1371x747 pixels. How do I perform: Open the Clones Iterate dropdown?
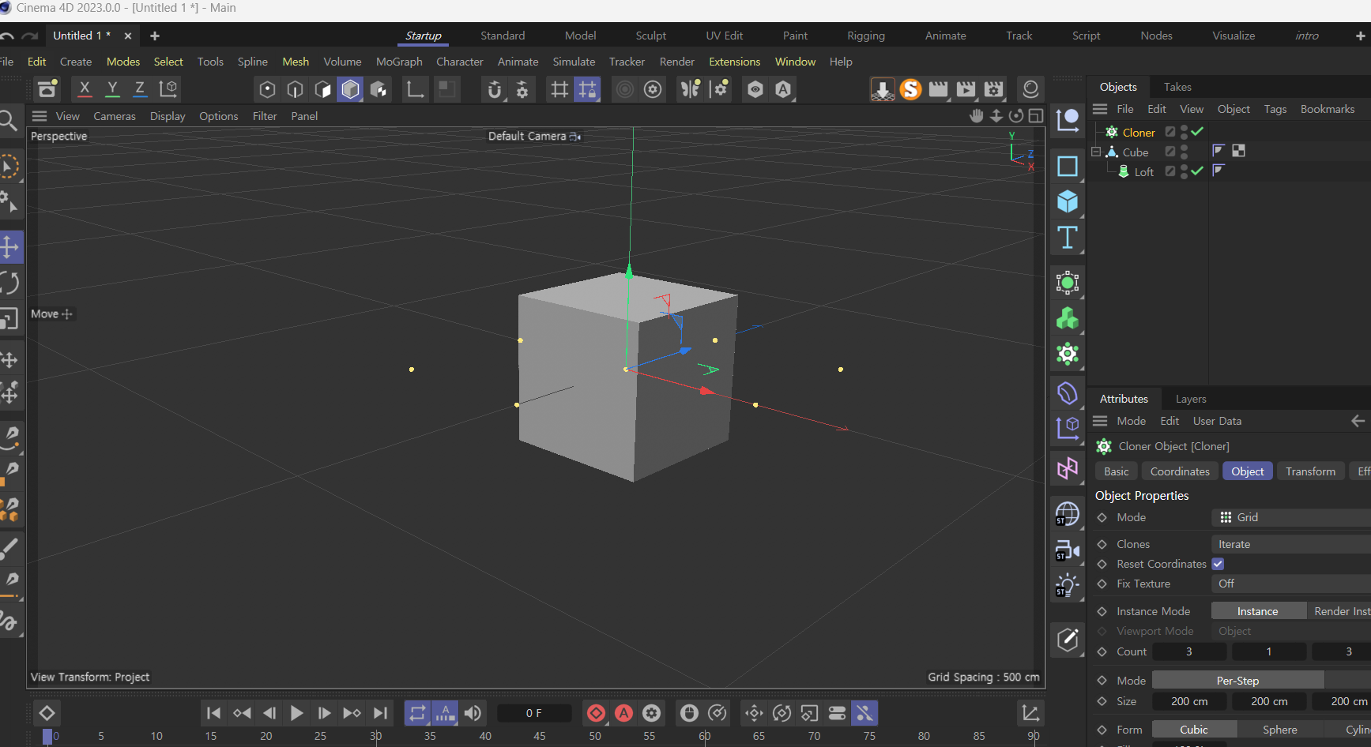pyautogui.click(x=1291, y=544)
